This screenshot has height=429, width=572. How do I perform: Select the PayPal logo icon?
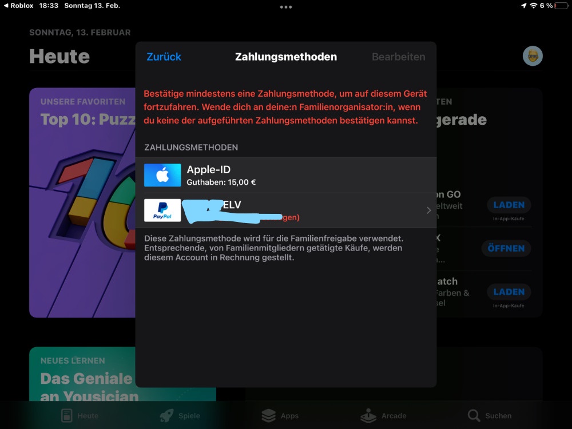click(x=162, y=210)
